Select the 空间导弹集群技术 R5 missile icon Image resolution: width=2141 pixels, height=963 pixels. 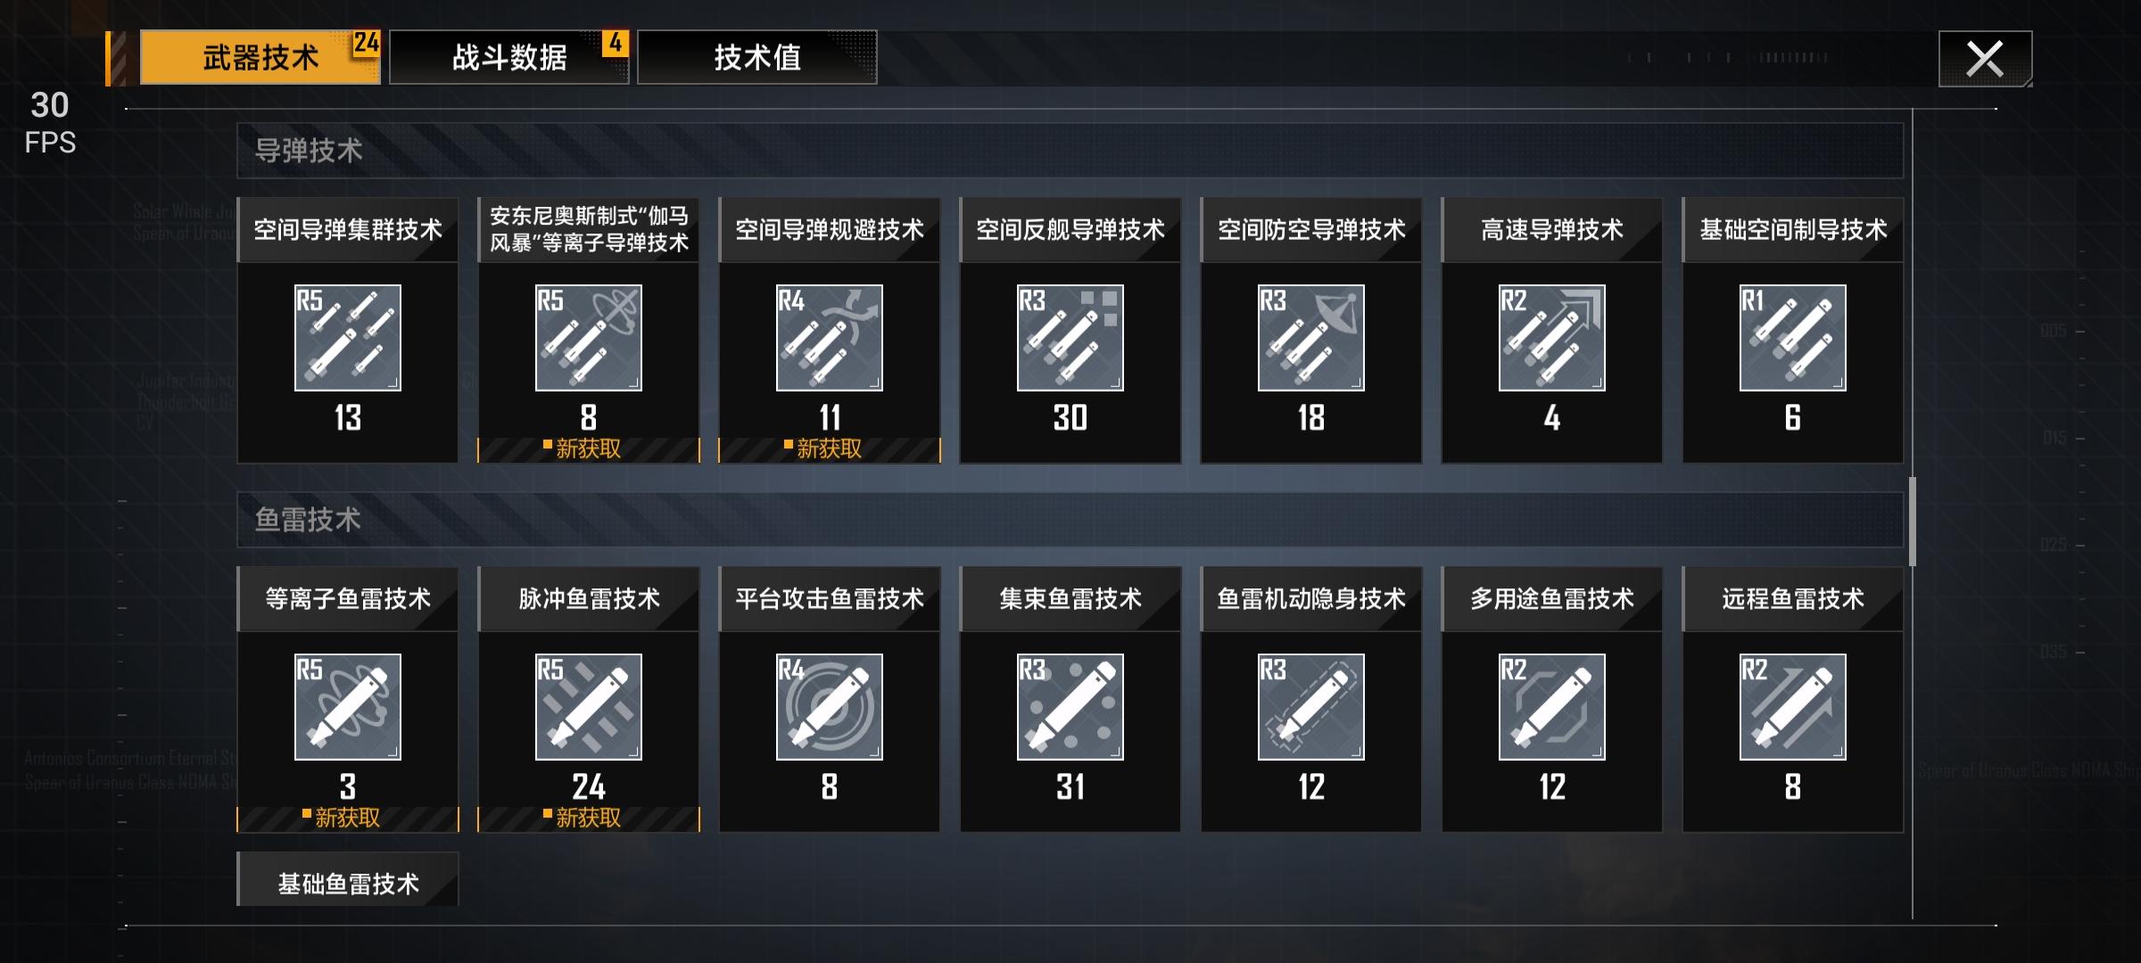point(348,338)
